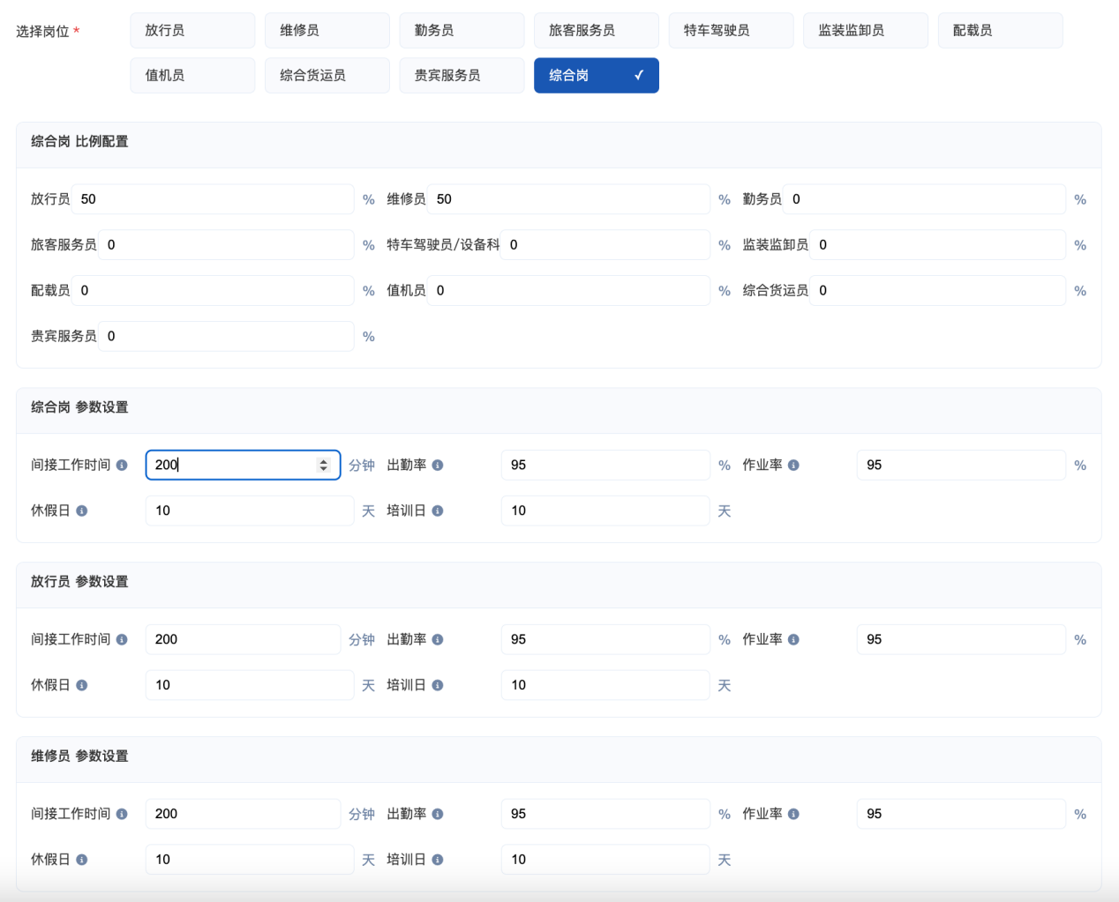Click the 综合岗 作业率 input field
1119x902 pixels.
pyautogui.click(x=961, y=466)
